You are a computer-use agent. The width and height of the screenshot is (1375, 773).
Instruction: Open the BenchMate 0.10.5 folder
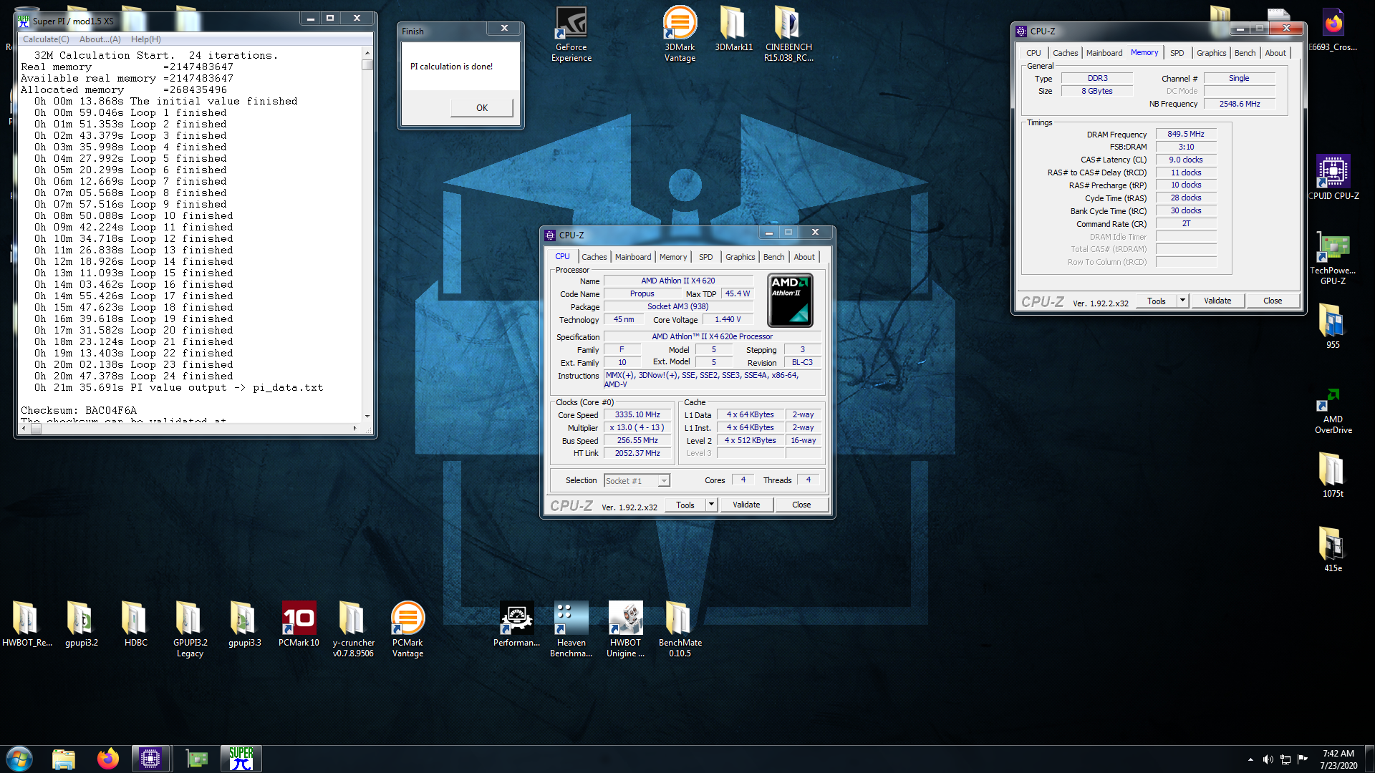[680, 629]
